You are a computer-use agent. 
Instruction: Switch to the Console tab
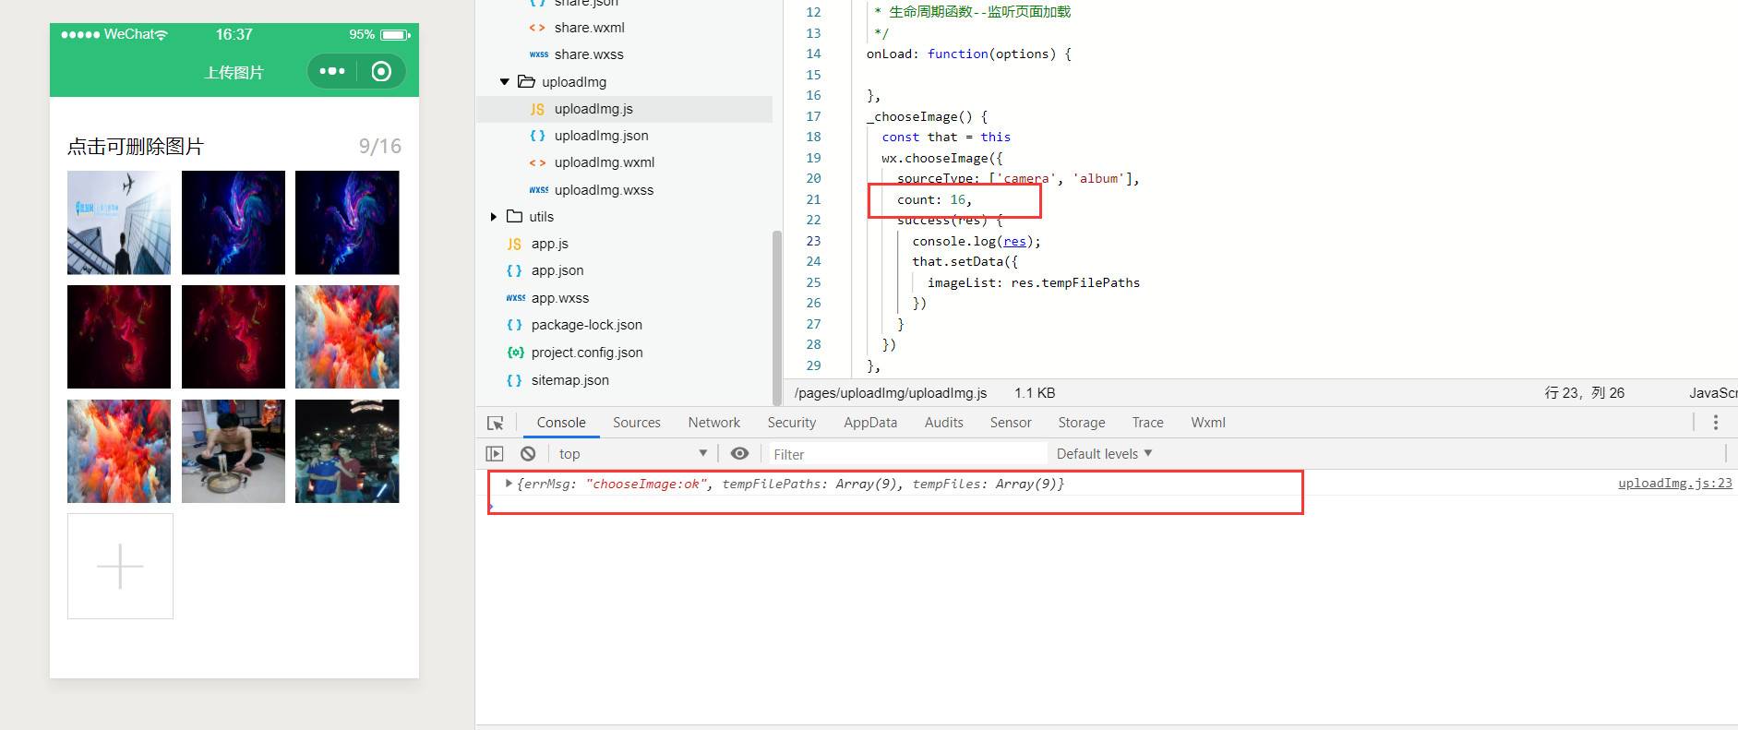coord(561,423)
